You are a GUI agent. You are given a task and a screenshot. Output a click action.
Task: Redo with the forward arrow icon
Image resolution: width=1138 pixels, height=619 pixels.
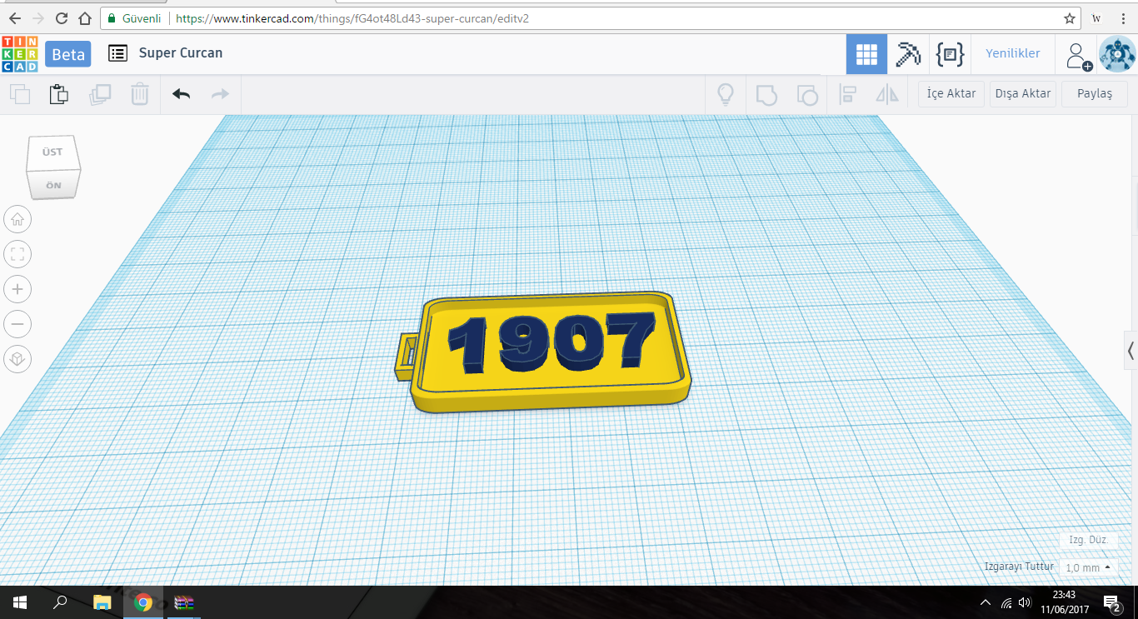point(220,94)
